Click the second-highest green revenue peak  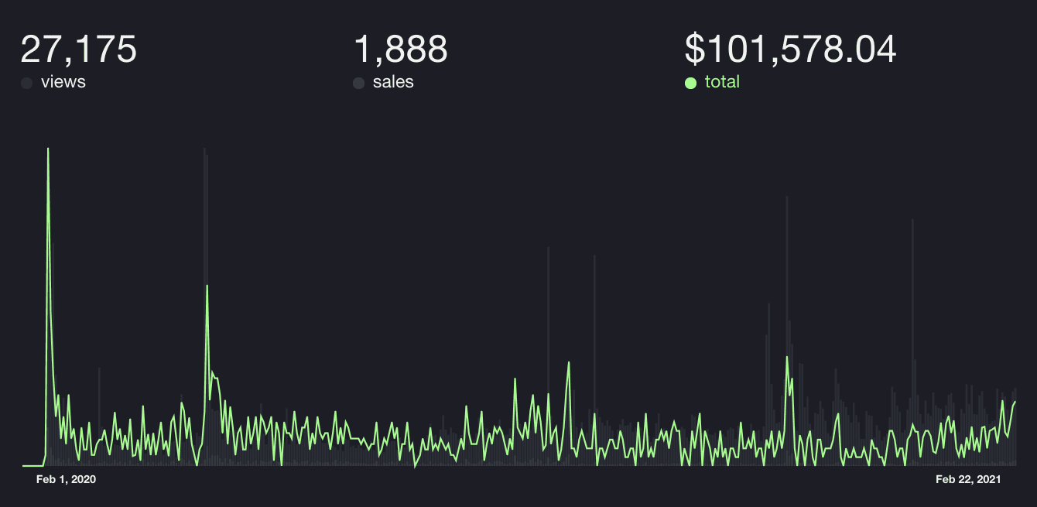pyautogui.click(x=207, y=286)
